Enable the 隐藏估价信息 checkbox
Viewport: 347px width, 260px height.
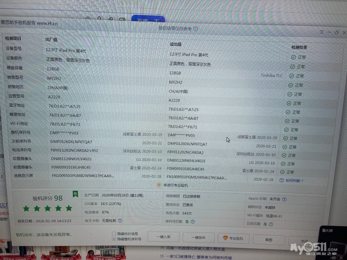point(114,234)
